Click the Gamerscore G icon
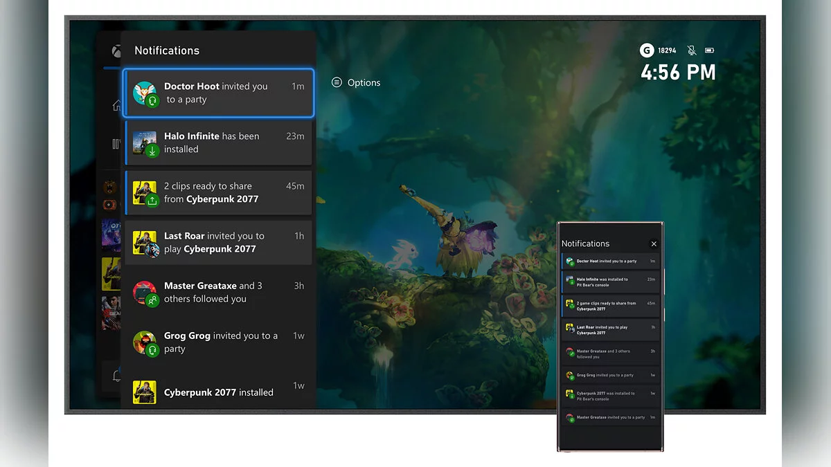831x467 pixels. tap(647, 51)
